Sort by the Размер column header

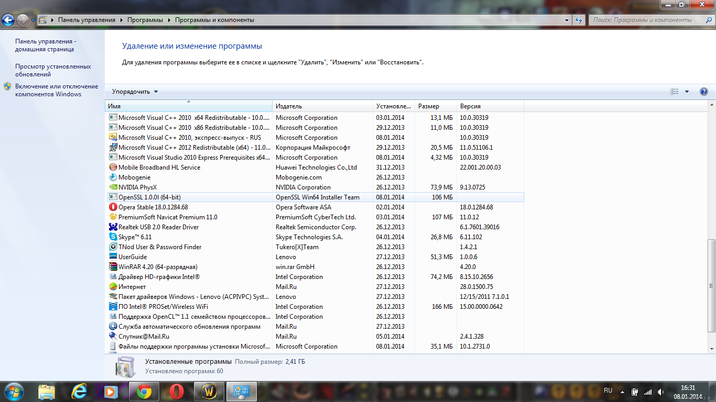click(436, 106)
